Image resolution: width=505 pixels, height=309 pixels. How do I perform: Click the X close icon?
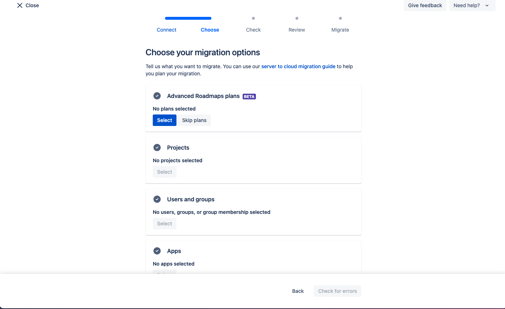20,5
